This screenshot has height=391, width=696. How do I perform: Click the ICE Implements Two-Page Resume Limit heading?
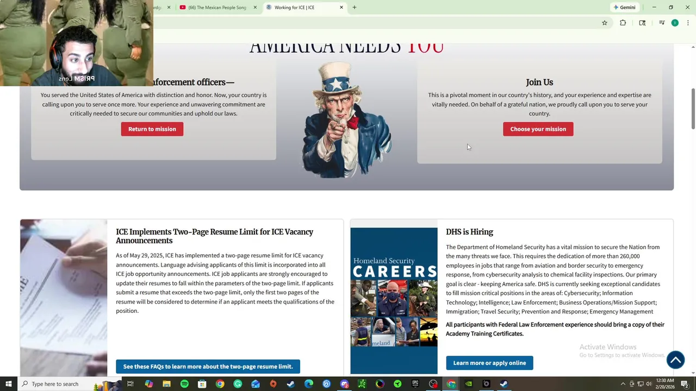[214, 236]
